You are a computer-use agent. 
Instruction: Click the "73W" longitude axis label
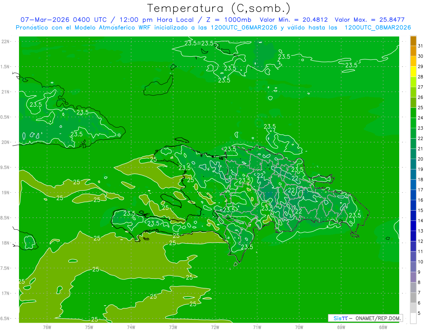(x=173, y=327)
